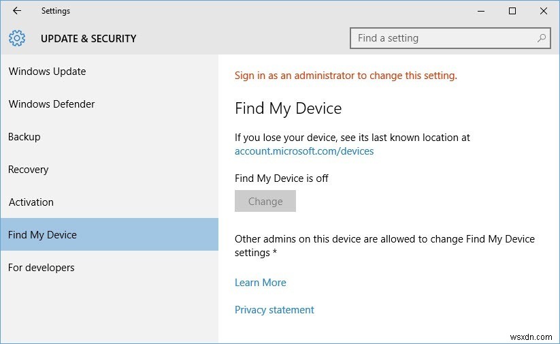This screenshot has height=344, width=560.
Task: Open the Recovery section
Action: click(29, 170)
